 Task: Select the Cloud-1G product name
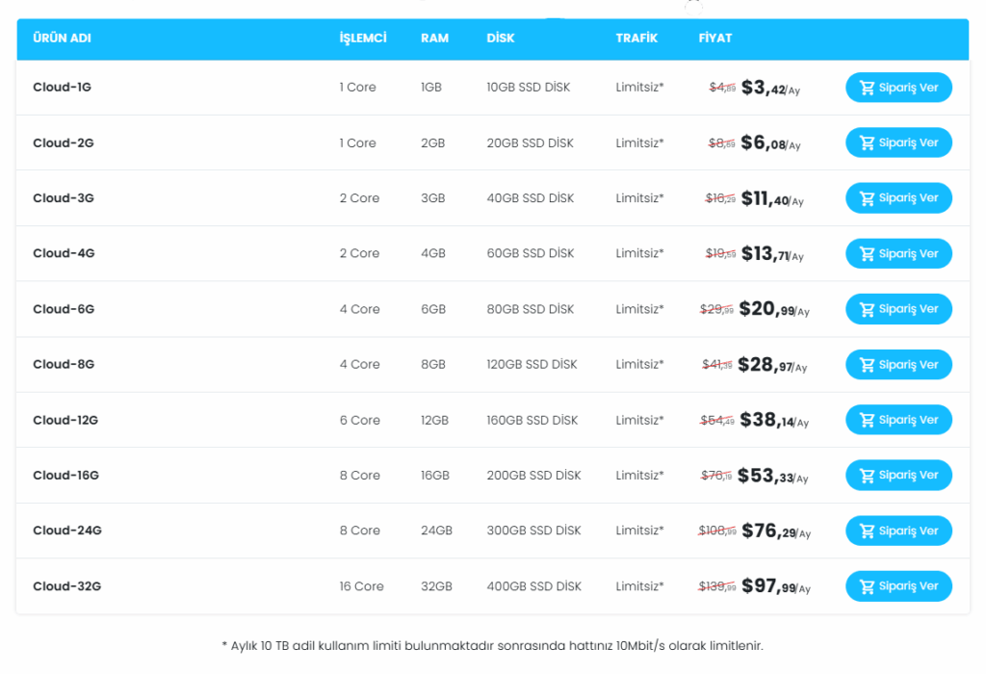click(x=62, y=88)
